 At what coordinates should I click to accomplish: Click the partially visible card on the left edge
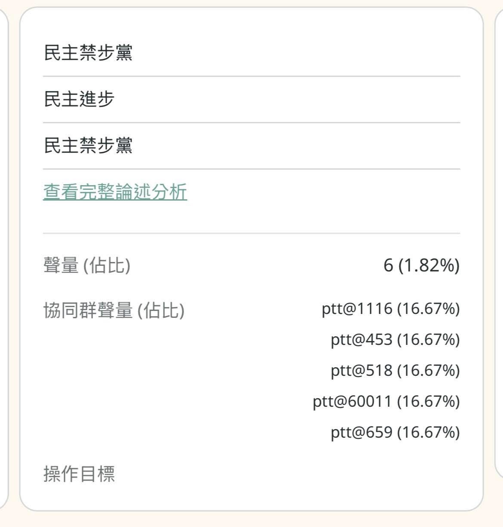3,258
